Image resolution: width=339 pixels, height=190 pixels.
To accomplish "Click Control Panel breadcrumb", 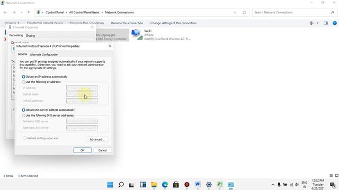I will [55, 13].
